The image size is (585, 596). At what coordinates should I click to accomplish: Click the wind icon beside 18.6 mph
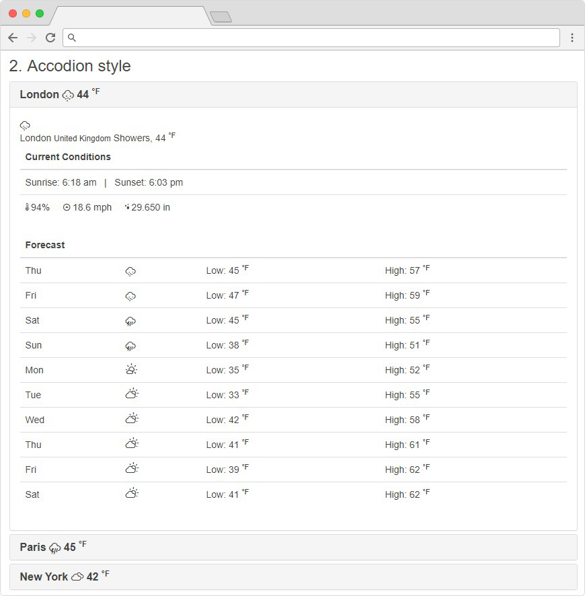pyautogui.click(x=67, y=207)
